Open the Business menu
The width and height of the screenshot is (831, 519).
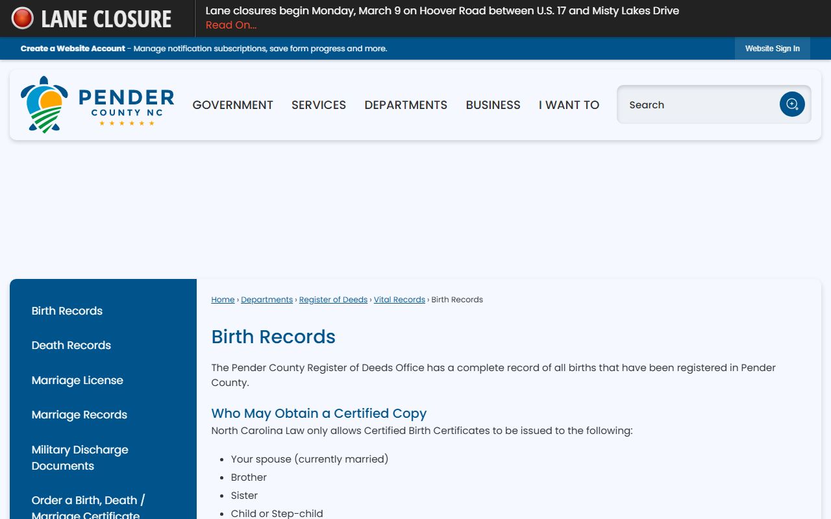coord(493,105)
